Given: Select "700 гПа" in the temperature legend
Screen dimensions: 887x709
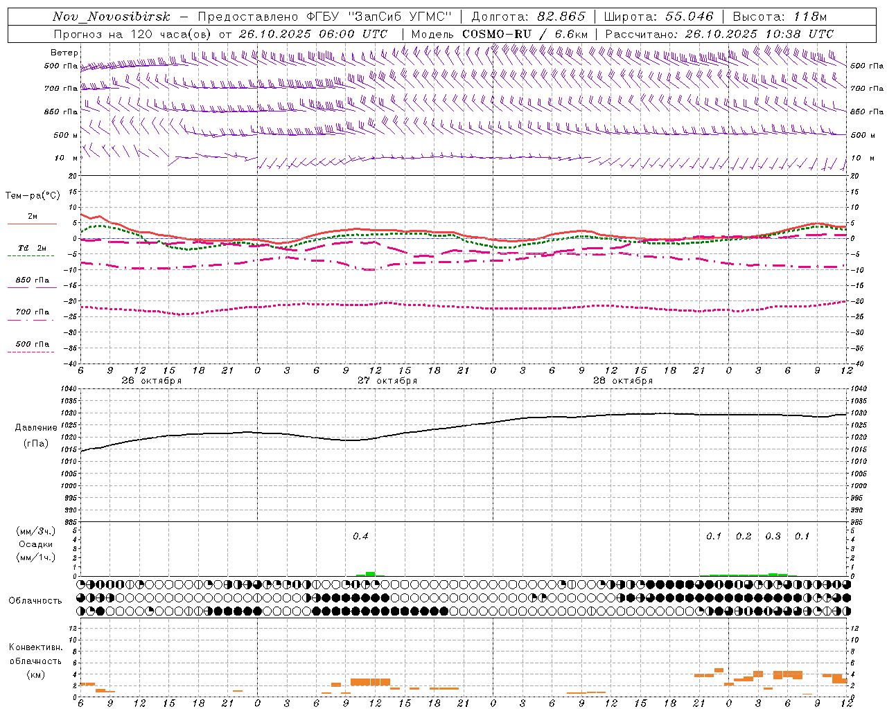Looking at the screenshot, I should (33, 312).
